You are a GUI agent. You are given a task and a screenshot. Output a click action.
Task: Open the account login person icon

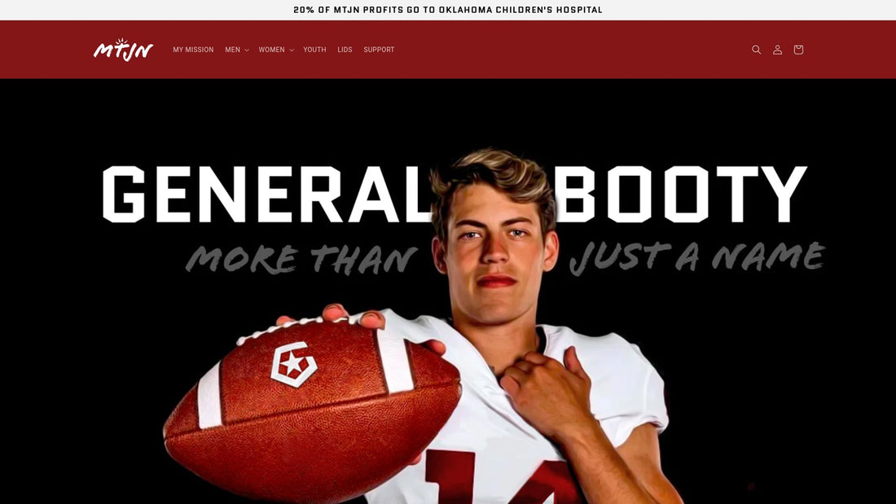[x=777, y=50]
